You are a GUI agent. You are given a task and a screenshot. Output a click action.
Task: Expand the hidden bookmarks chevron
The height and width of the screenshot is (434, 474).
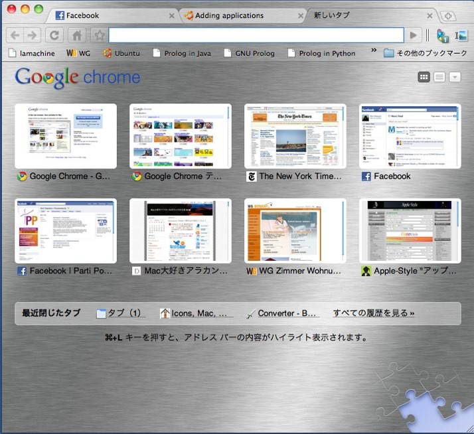(374, 50)
